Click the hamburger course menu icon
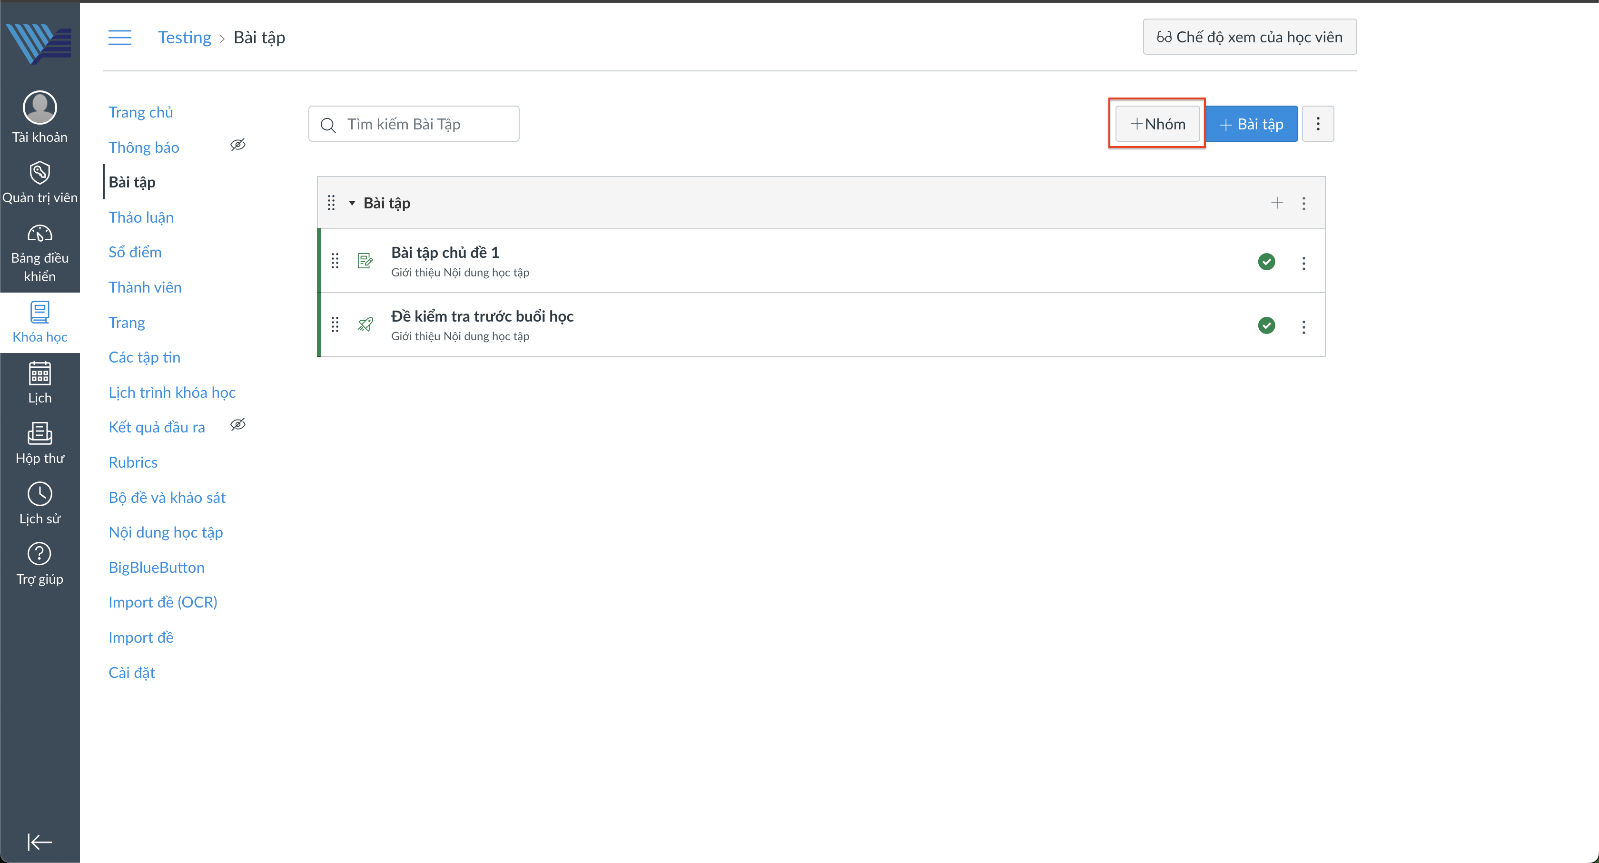 click(120, 37)
